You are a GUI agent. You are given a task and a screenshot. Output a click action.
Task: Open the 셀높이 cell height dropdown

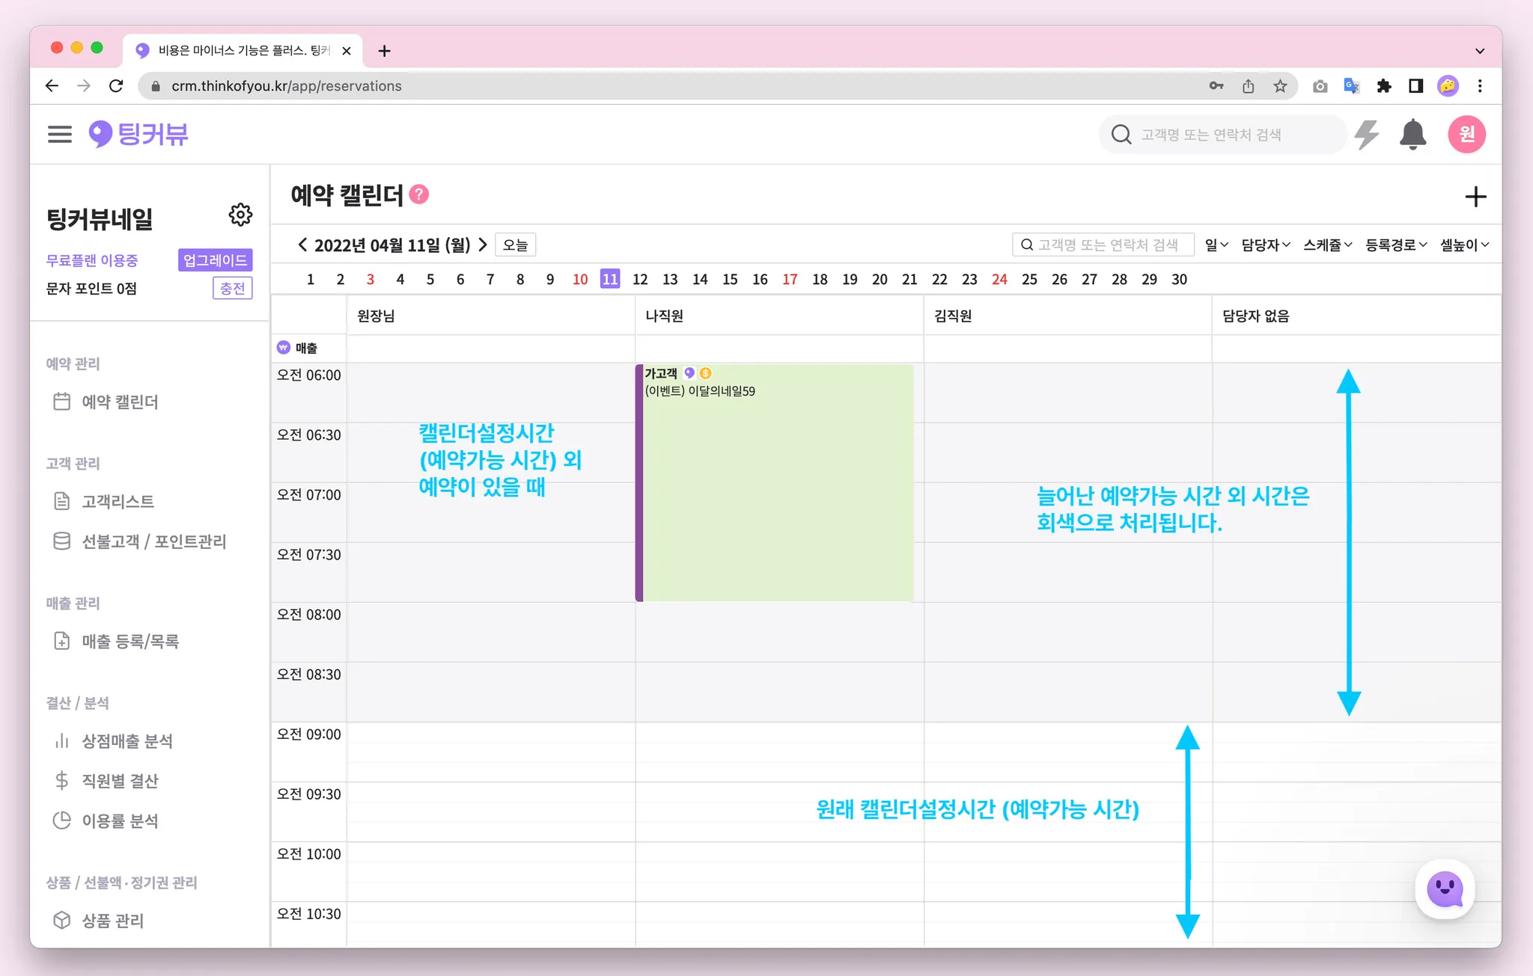click(1464, 245)
